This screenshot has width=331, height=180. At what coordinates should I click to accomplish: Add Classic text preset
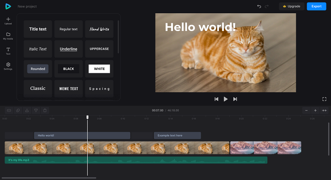click(38, 89)
